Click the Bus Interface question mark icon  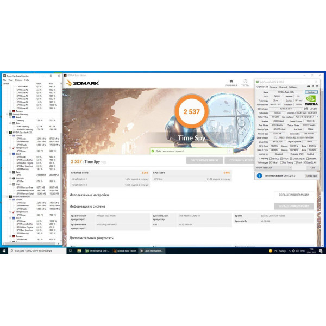click(x=317, y=117)
